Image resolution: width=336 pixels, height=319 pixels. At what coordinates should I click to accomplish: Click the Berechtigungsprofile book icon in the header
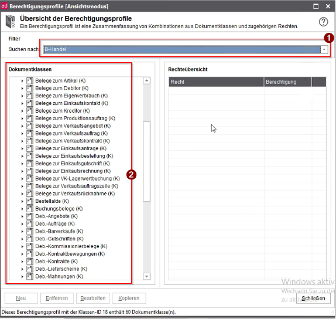coord(11,22)
